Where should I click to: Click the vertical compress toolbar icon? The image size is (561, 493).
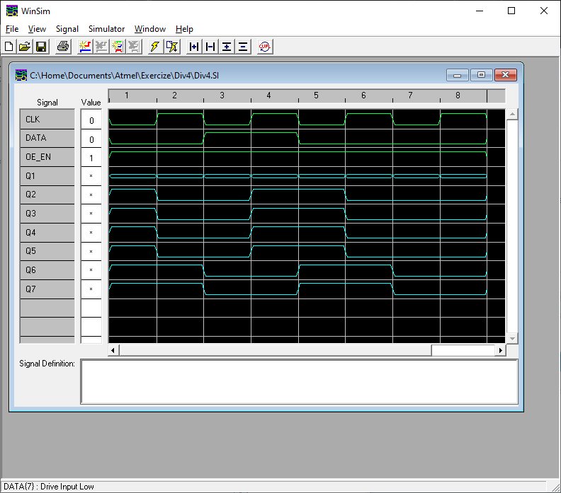[243, 47]
